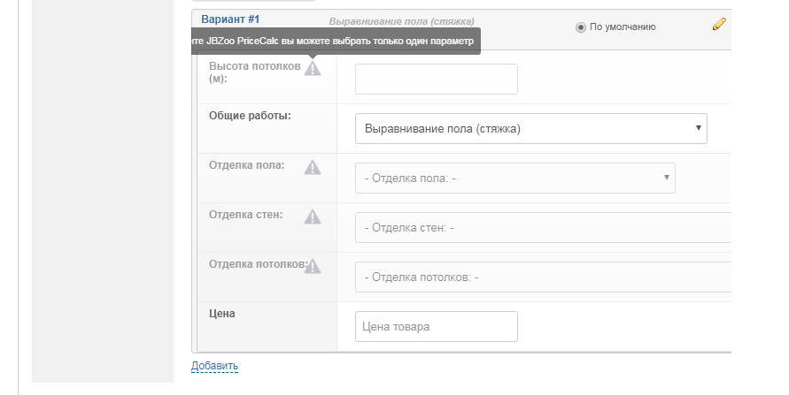Click warning triangle beside Отделка потолков label
The width and height of the screenshot is (789, 395).
coord(313,266)
